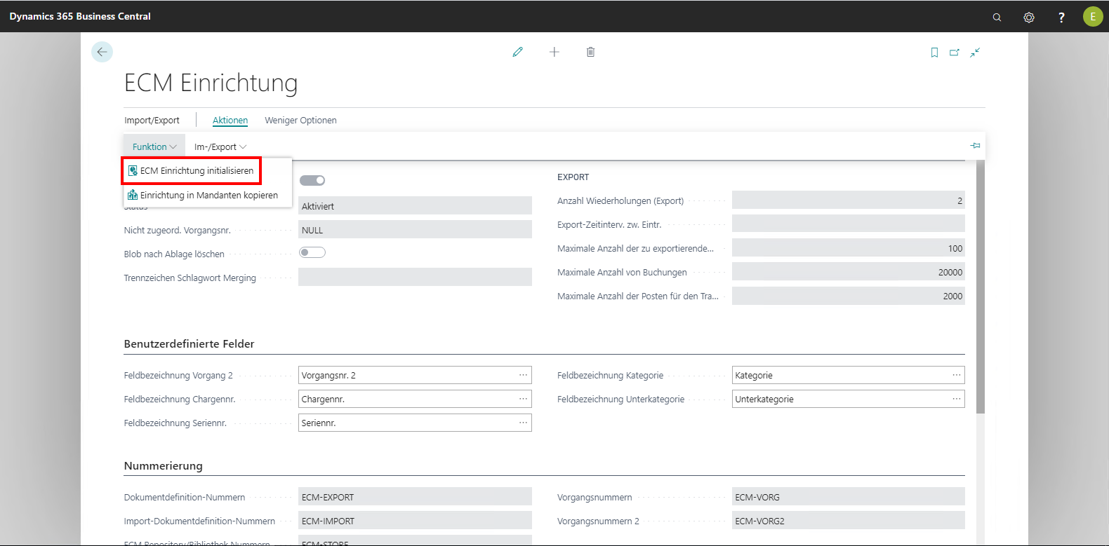Open user account avatar E
This screenshot has height=546, width=1109.
(1093, 16)
